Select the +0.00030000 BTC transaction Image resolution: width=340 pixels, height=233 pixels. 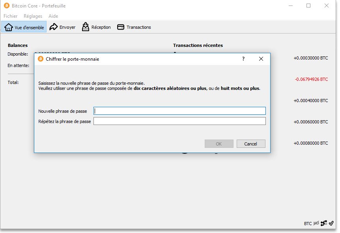(310, 58)
